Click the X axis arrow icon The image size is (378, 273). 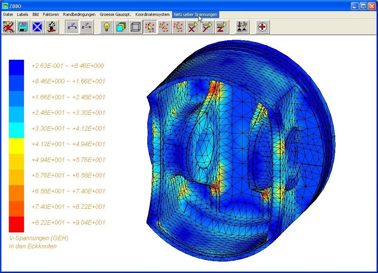coord(192,27)
